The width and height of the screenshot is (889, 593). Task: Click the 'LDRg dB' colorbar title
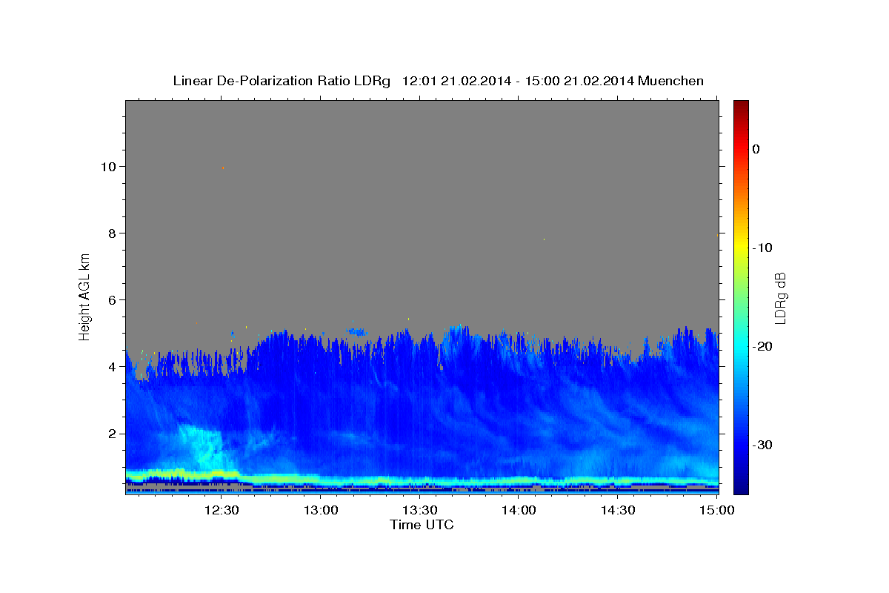pyautogui.click(x=780, y=297)
